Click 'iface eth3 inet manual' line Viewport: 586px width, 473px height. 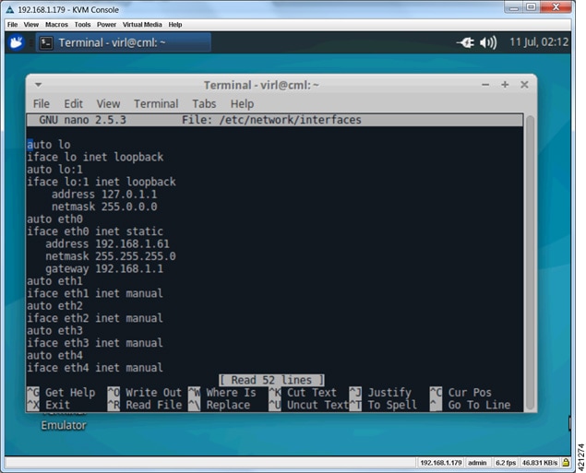click(95, 343)
